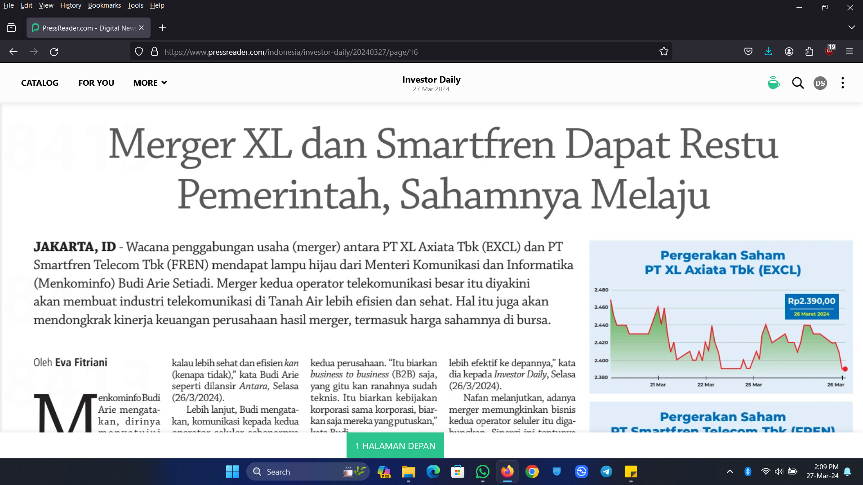The image size is (863, 485).
Task: Select the PressReader.com browser tab
Action: click(x=89, y=28)
